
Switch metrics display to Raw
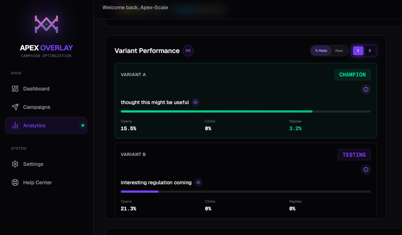339,50
